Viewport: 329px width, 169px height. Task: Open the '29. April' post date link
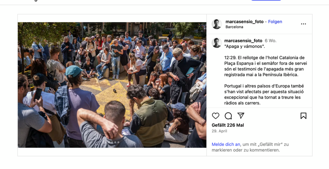coord(219,131)
